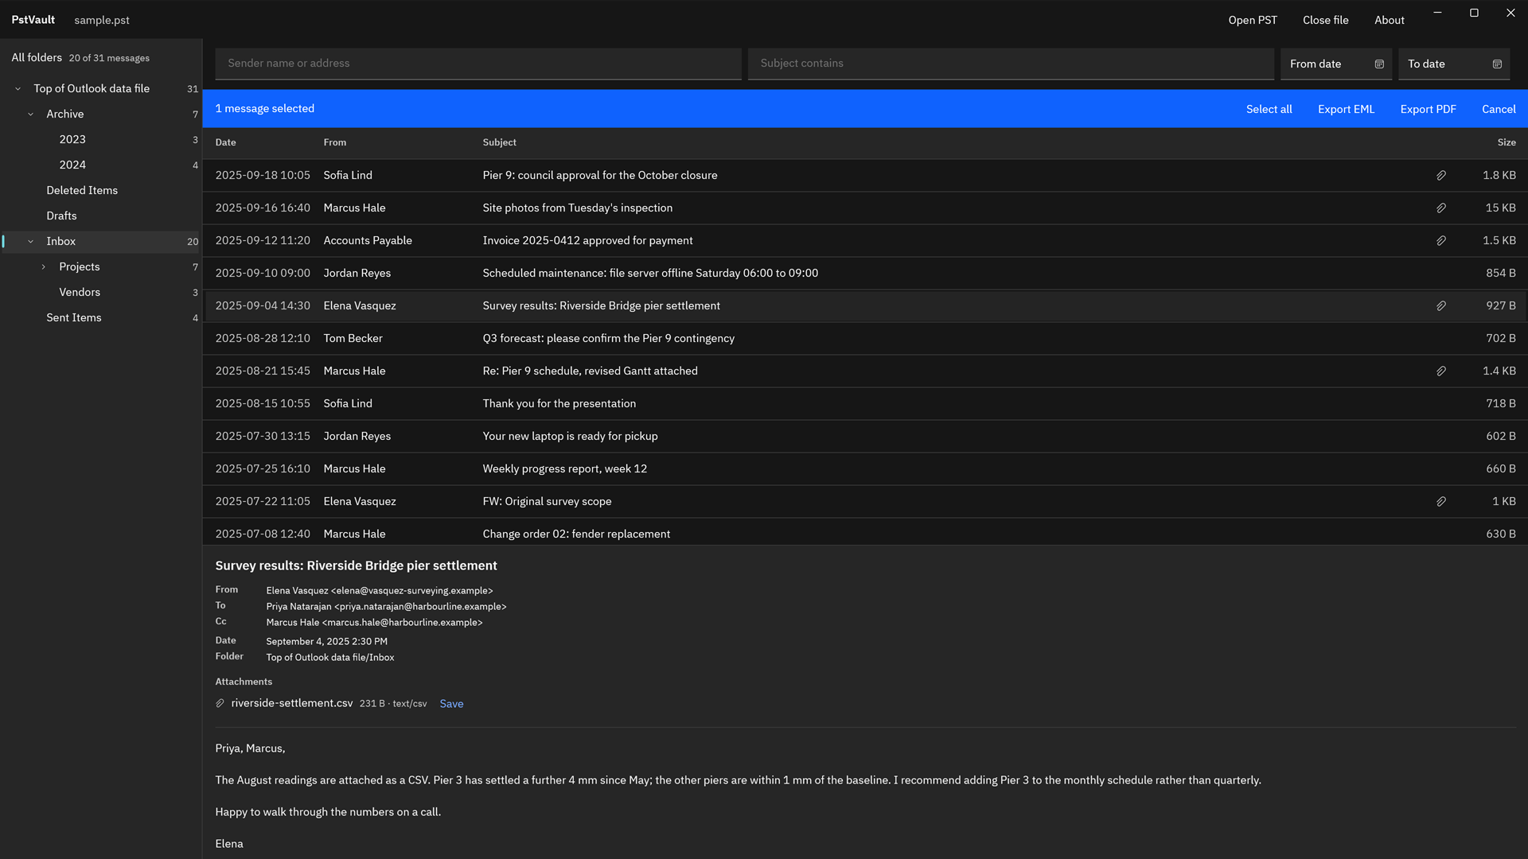Sort messages by the Date column header
1528x859 pixels.
pyautogui.click(x=225, y=142)
